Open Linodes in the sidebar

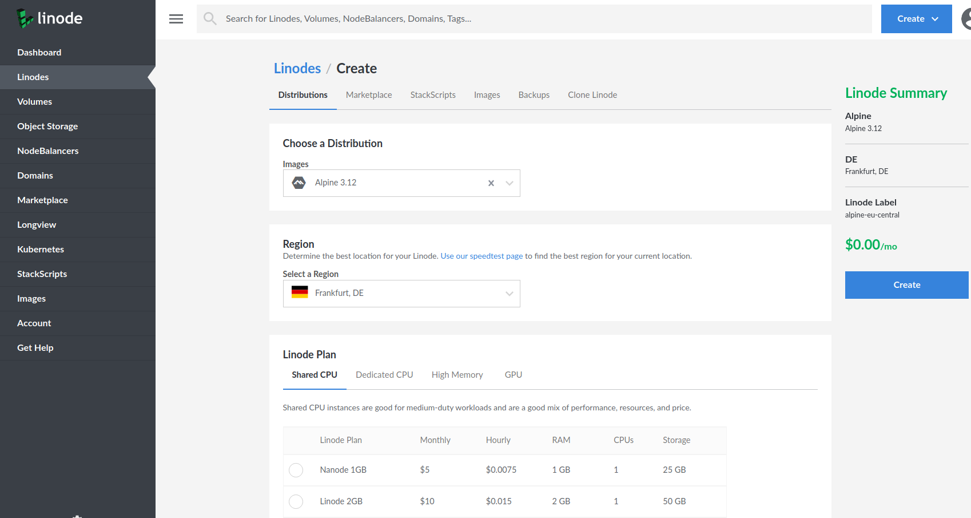click(78, 77)
